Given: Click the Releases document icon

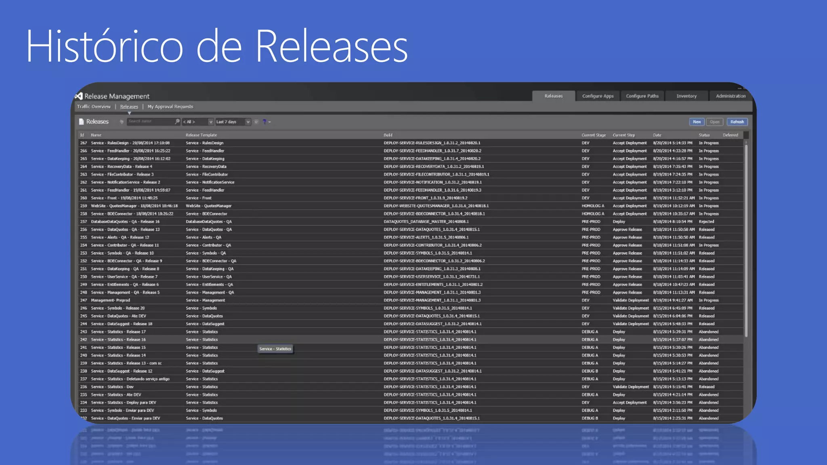Looking at the screenshot, I should click(81, 121).
